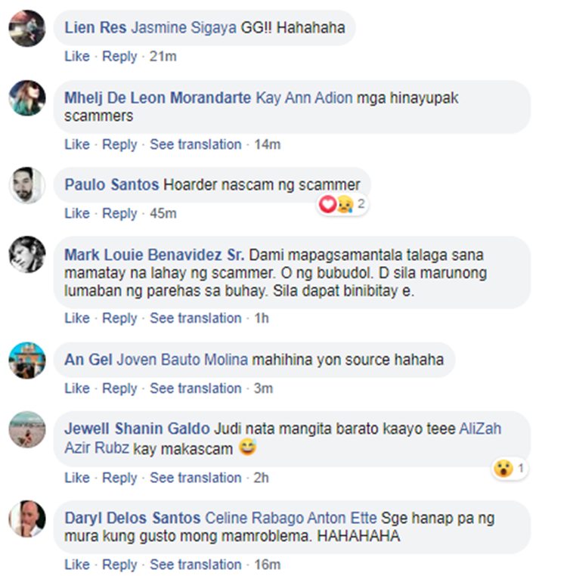Image resolution: width=567 pixels, height=576 pixels.
Task: Reply to An Gel's comment
Action: pyautogui.click(x=119, y=389)
